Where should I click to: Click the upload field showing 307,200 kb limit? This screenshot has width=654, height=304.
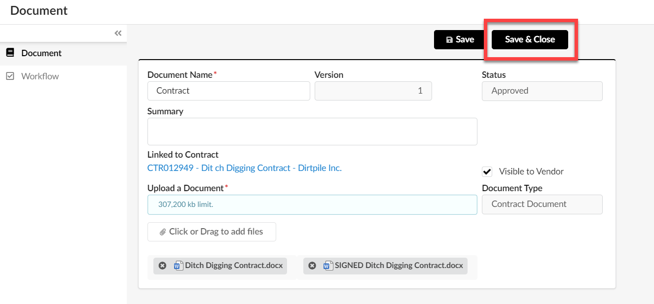[x=312, y=204]
